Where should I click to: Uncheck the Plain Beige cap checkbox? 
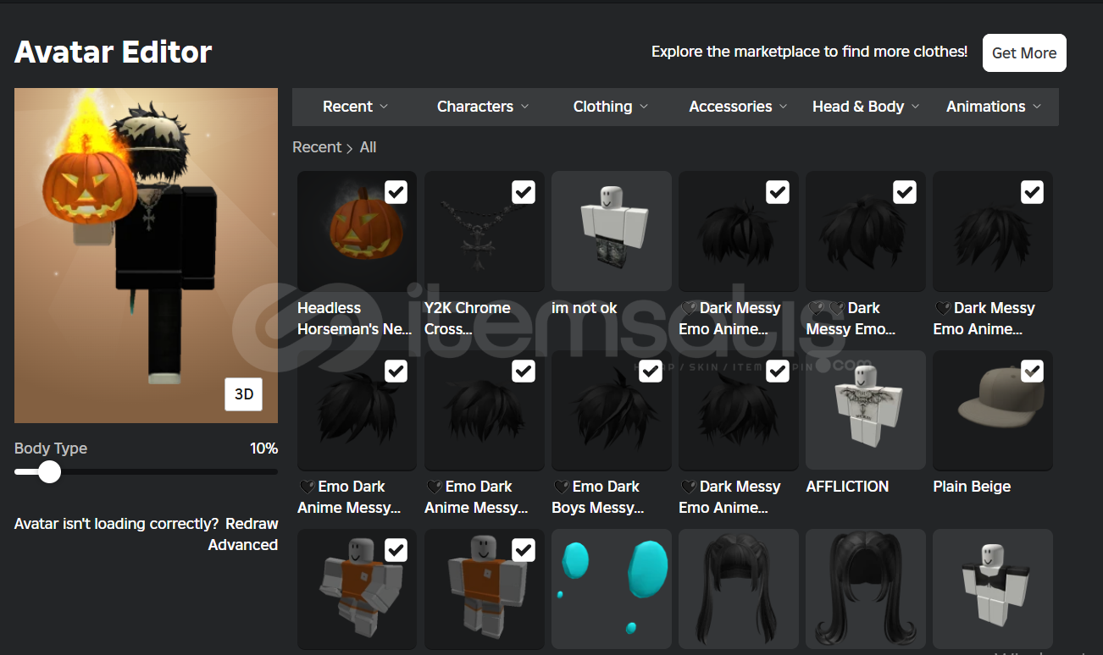pos(1032,371)
